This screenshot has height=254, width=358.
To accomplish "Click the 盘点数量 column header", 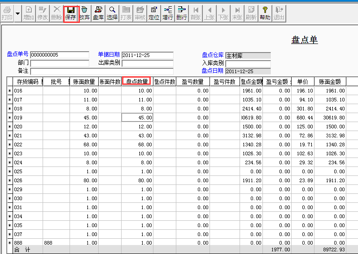I will [137, 82].
